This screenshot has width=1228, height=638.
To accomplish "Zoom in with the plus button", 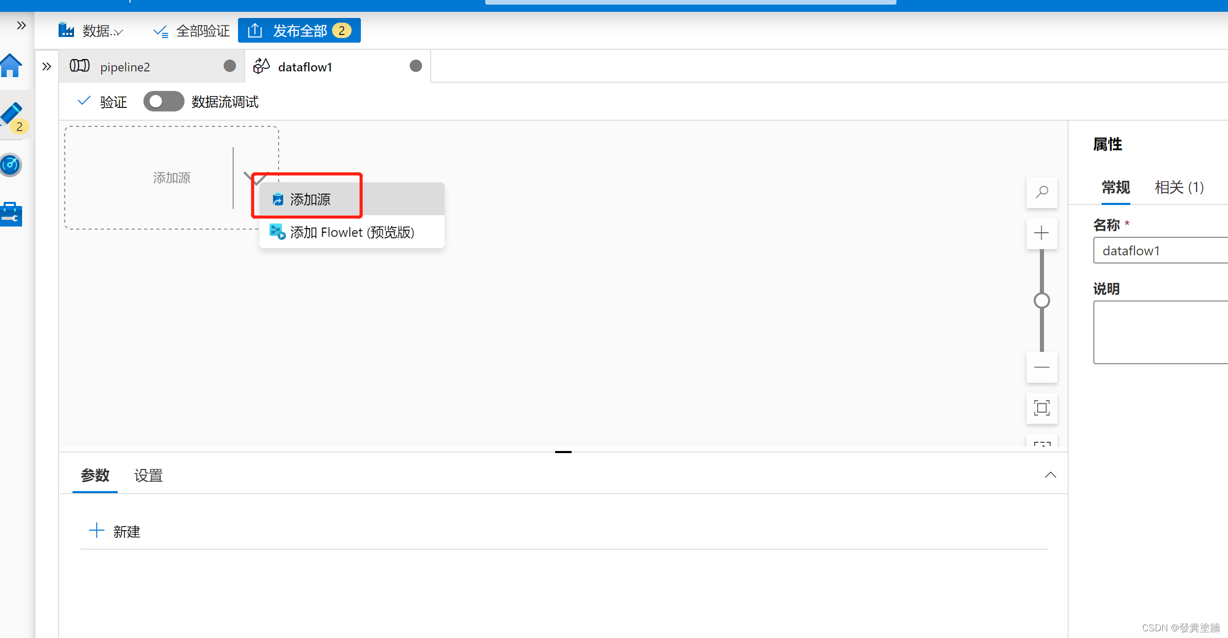I will pyautogui.click(x=1041, y=233).
